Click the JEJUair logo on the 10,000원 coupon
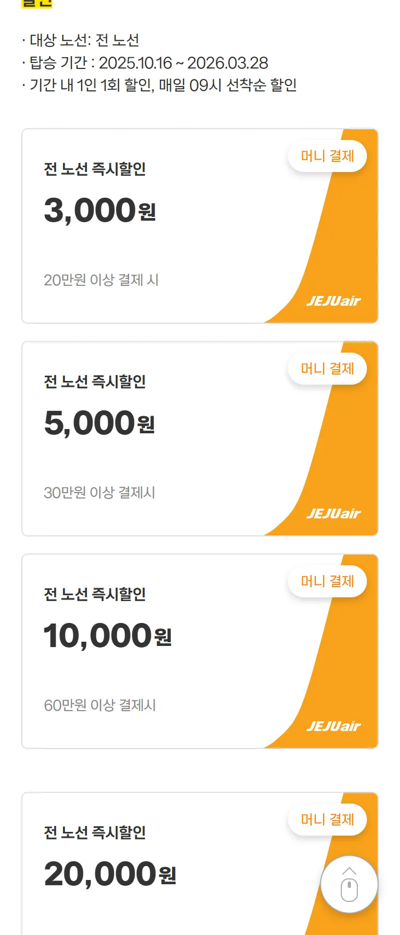This screenshot has width=400, height=935. [x=333, y=726]
